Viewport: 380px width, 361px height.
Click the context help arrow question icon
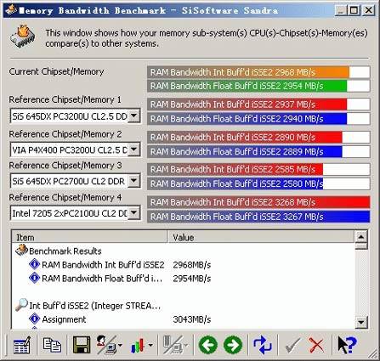tap(347, 345)
